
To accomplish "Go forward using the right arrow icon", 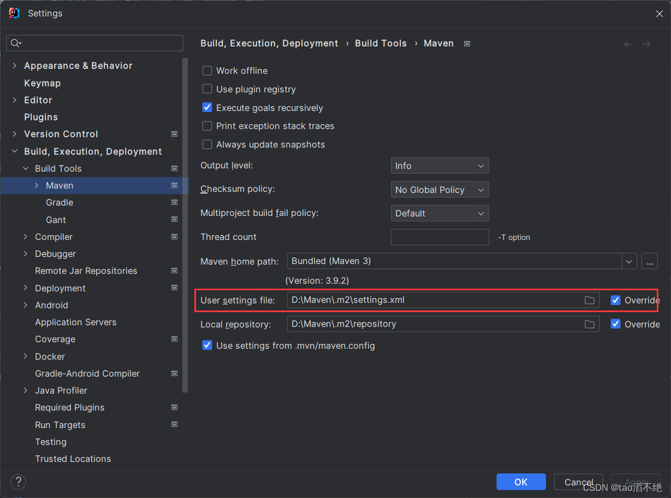I will pyautogui.click(x=646, y=44).
